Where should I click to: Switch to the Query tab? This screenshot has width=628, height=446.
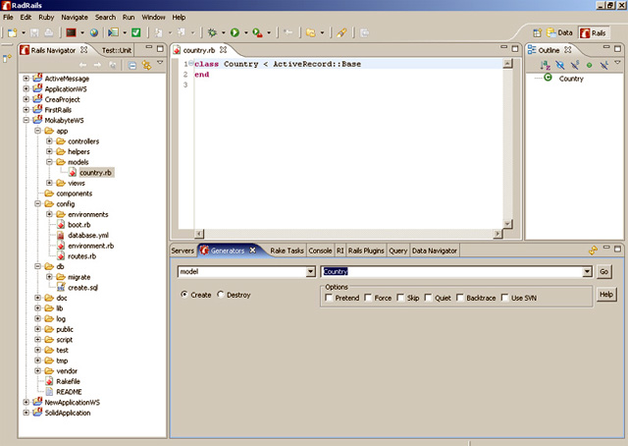point(397,251)
